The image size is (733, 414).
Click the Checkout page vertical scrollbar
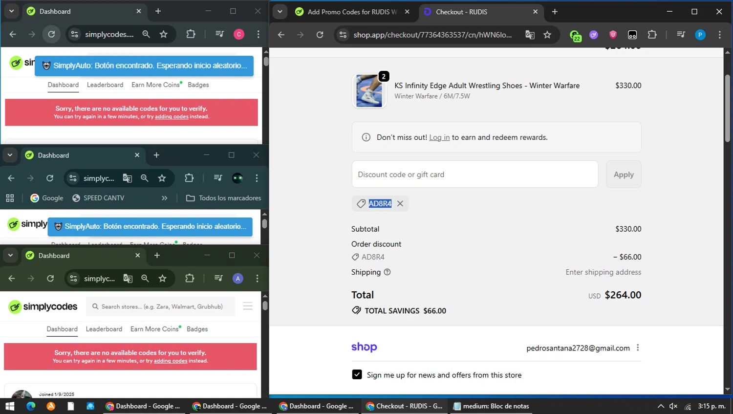pyautogui.click(x=727, y=108)
